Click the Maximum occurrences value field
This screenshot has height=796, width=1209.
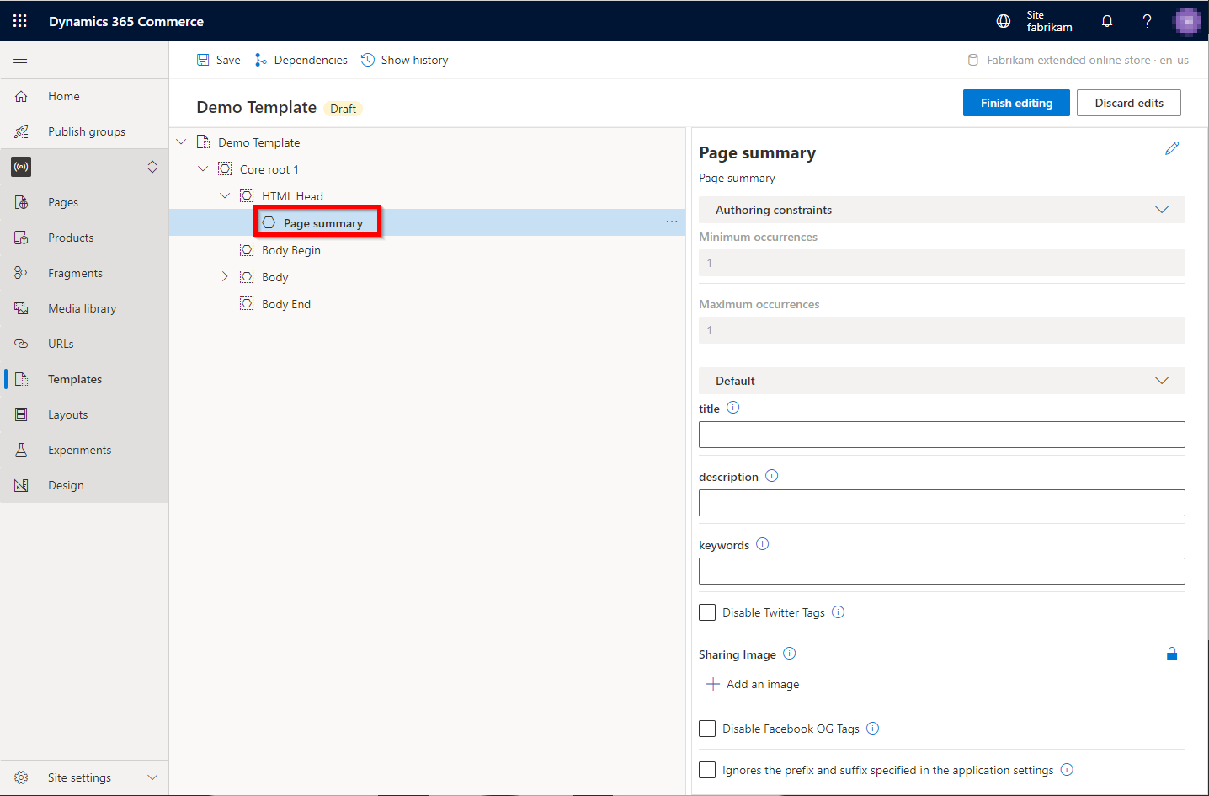click(942, 330)
